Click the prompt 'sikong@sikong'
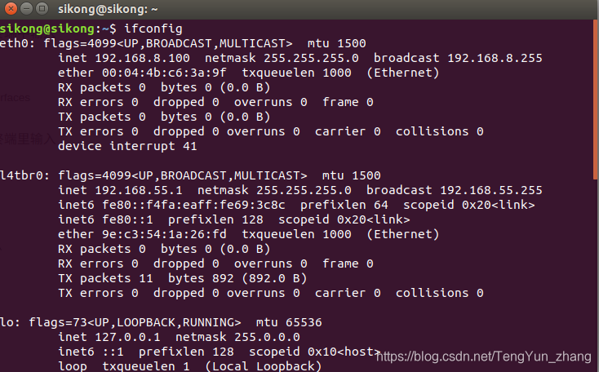 47,29
